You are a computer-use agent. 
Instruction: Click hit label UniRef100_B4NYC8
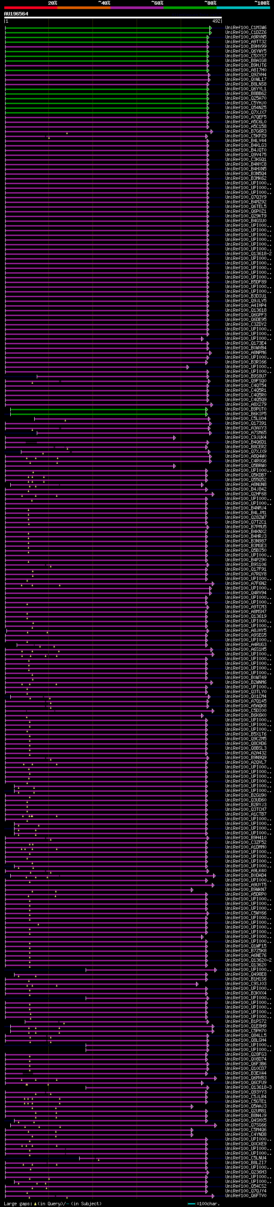(246, 164)
